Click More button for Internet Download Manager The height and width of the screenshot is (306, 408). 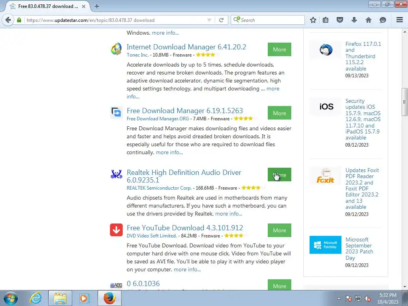(x=279, y=49)
